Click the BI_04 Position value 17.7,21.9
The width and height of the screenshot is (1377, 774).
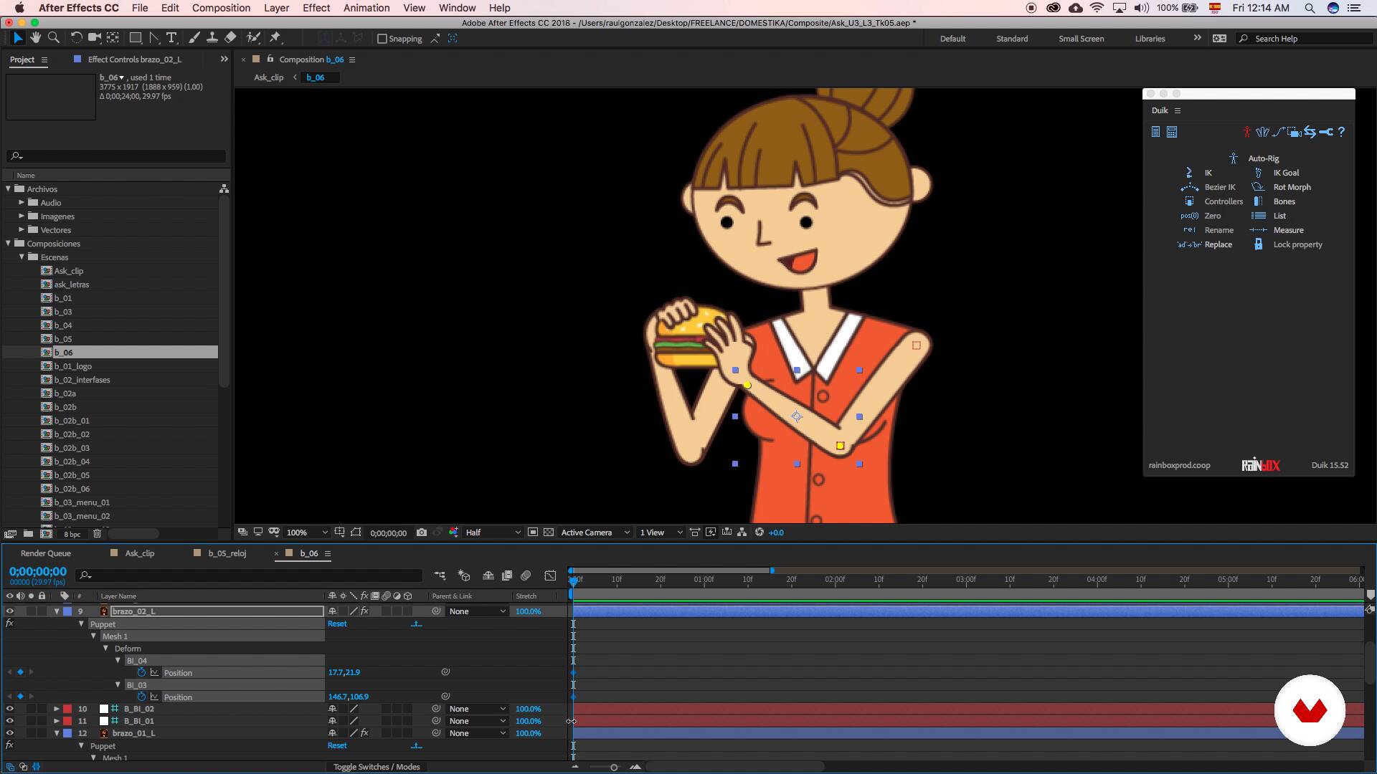[x=344, y=672]
